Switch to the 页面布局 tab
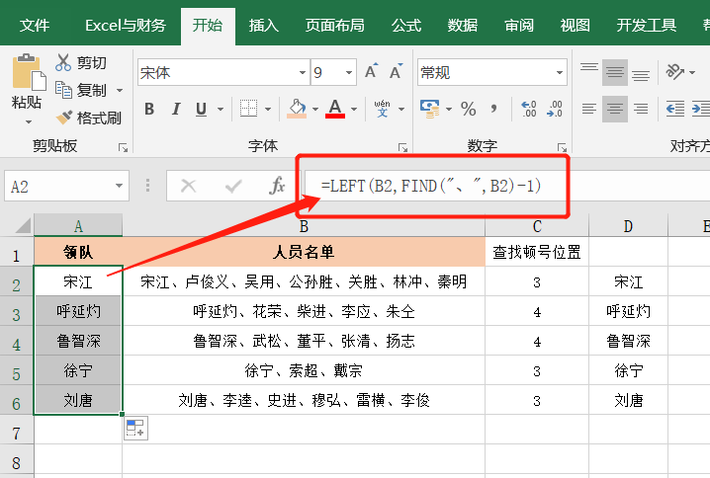The image size is (710, 478). click(x=334, y=26)
